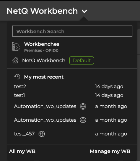
Task: Open the All my WB link
Action: (x=22, y=151)
